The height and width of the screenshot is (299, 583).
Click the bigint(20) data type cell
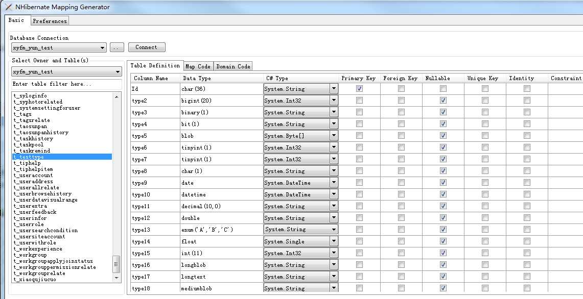tap(221, 101)
